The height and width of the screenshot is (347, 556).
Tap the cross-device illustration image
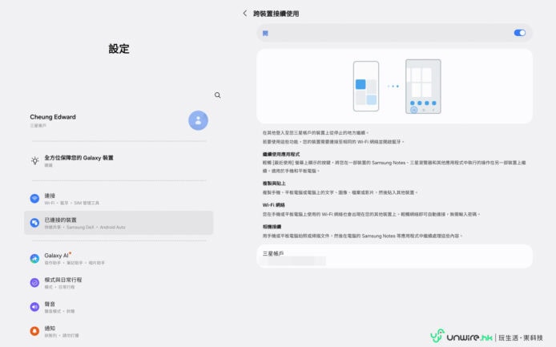[394, 87]
